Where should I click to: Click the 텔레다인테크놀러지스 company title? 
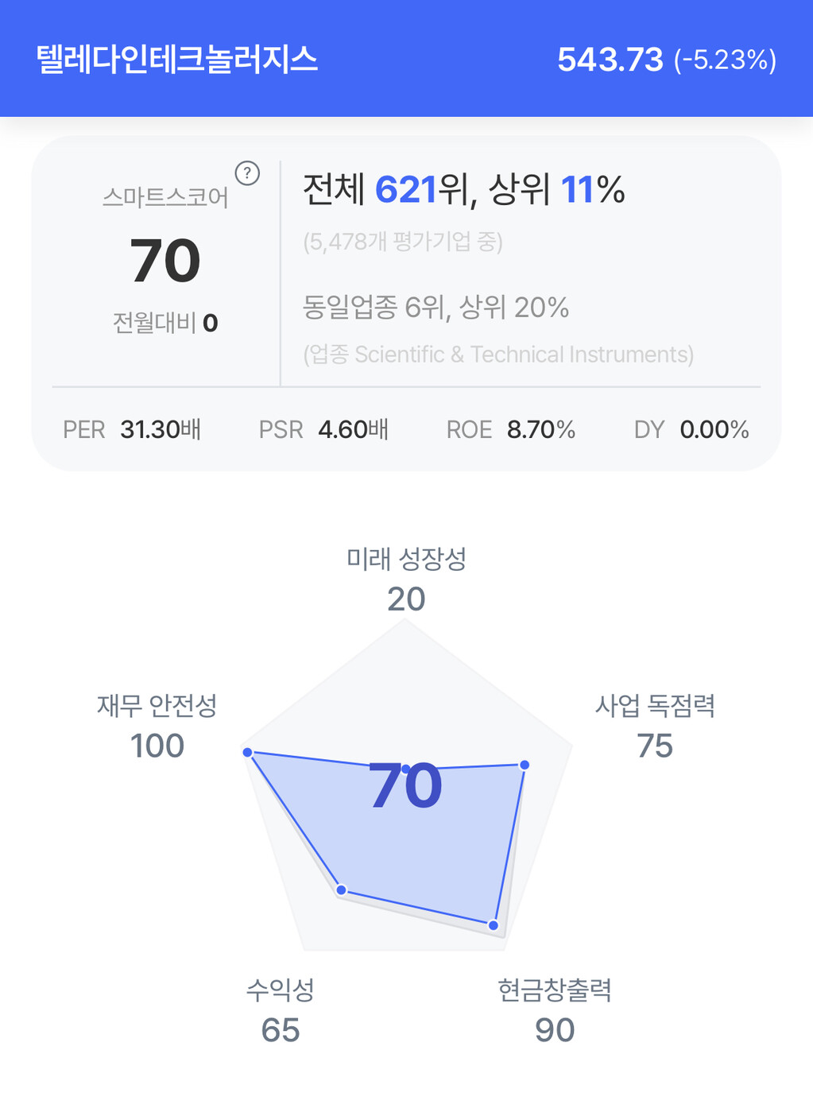click(177, 60)
